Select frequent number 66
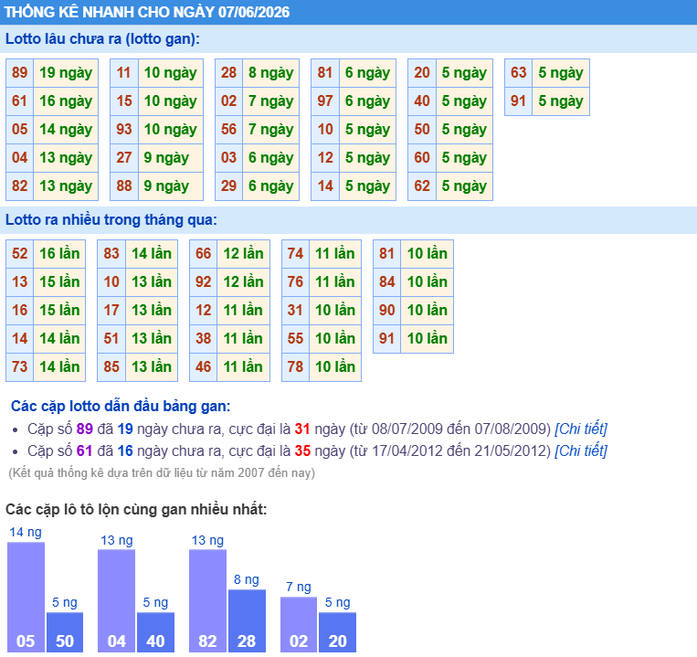Screen dimensions: 697x657 click(x=204, y=254)
